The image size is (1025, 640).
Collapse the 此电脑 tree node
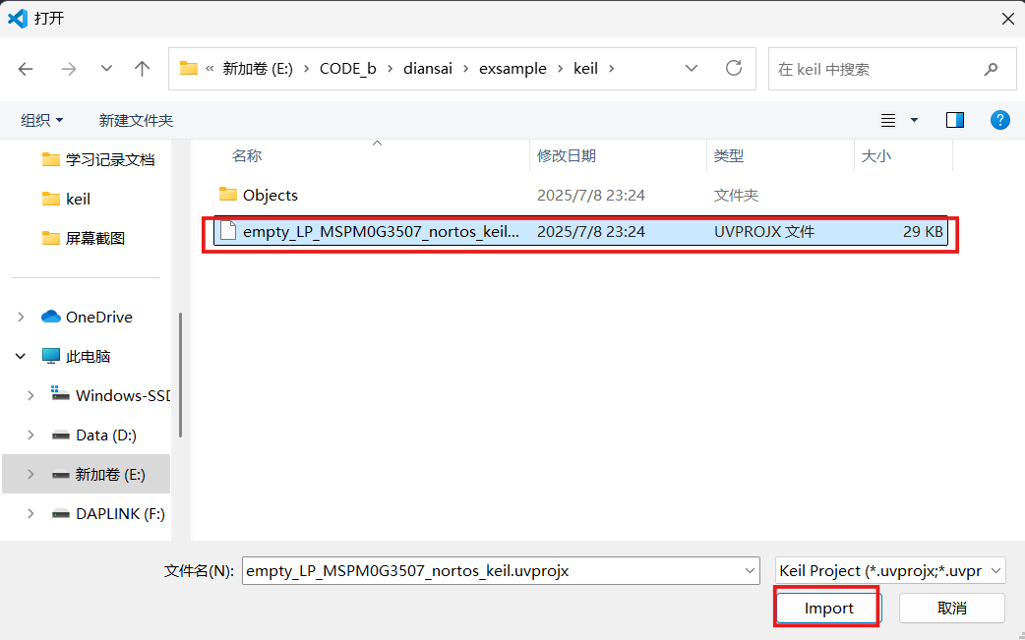[x=20, y=356]
